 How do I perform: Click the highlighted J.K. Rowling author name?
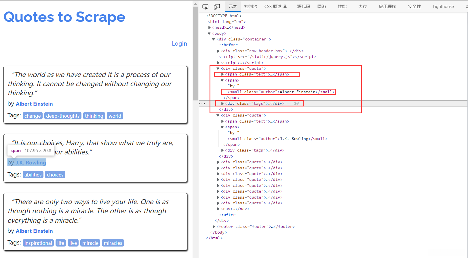[31, 163]
